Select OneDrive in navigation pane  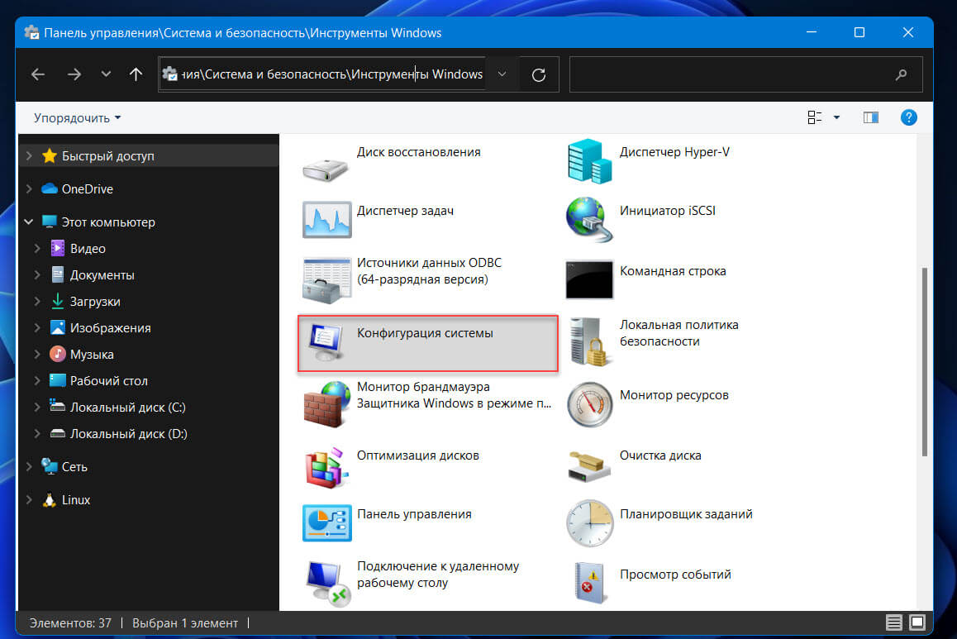point(88,189)
